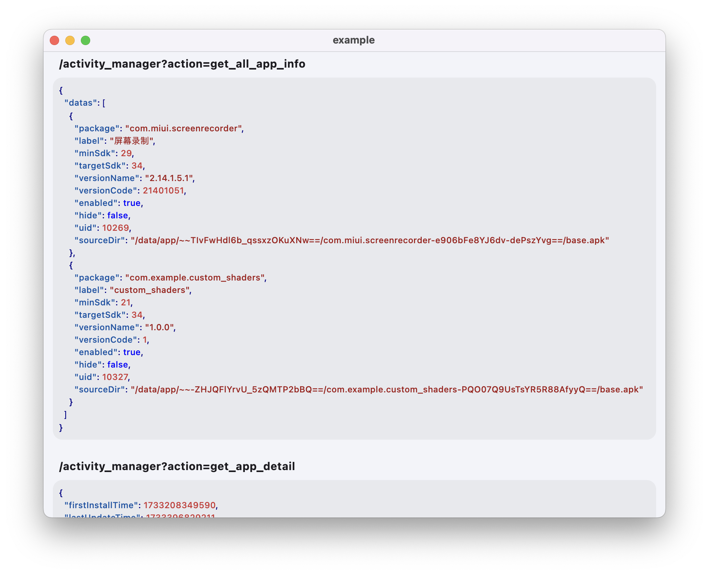
Task: Collapse the "datas" array bracket
Action: pyautogui.click(x=104, y=103)
